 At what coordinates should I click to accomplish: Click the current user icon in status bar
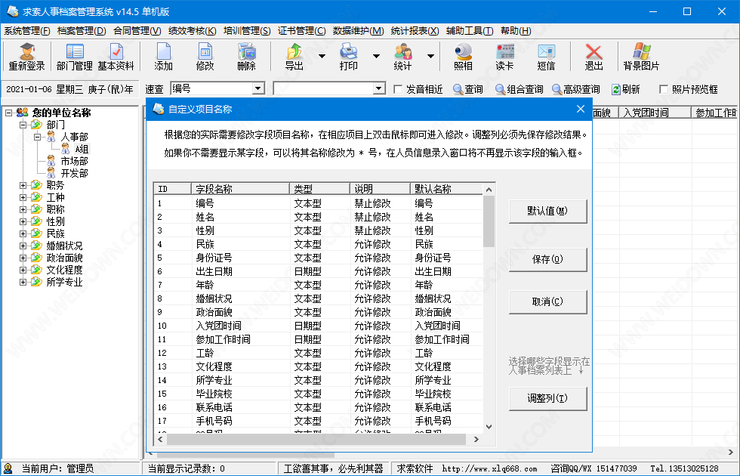pos(8,468)
